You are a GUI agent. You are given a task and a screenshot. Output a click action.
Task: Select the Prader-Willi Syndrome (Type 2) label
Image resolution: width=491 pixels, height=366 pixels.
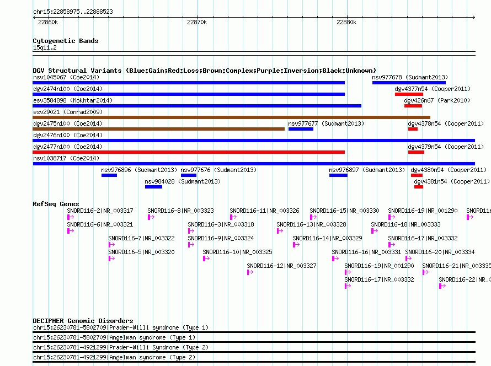click(x=121, y=348)
